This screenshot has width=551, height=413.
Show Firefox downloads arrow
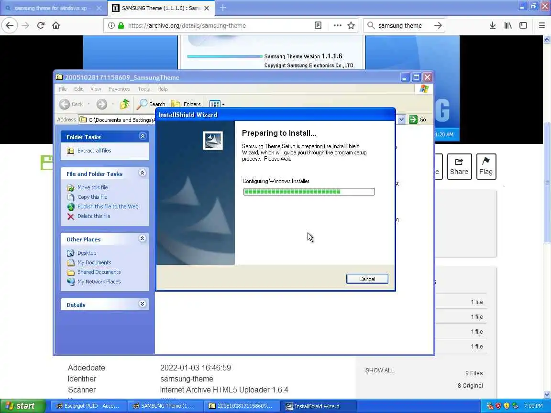492,25
